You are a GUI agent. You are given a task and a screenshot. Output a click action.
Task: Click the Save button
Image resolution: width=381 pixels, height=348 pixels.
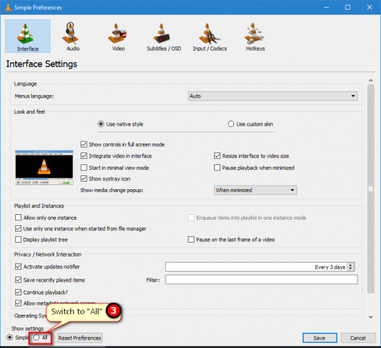(x=319, y=338)
